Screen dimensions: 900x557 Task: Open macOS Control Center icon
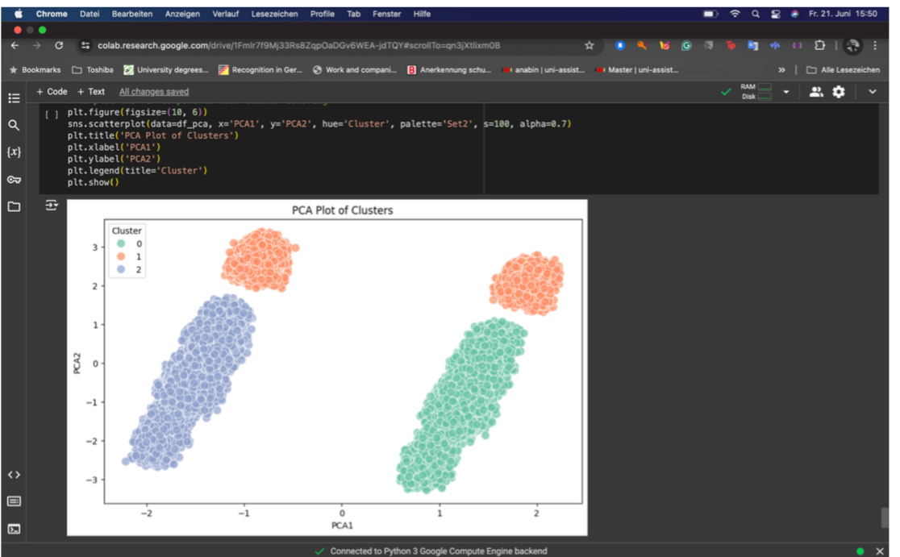tap(776, 14)
